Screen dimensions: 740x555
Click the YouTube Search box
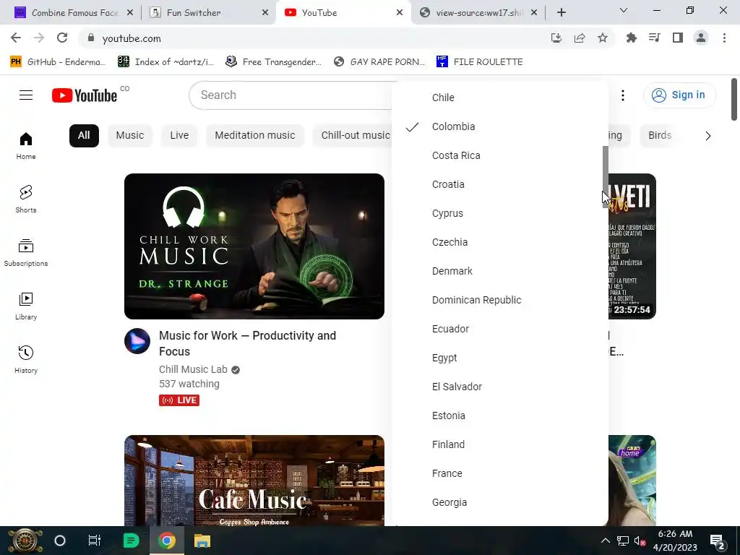pos(291,95)
